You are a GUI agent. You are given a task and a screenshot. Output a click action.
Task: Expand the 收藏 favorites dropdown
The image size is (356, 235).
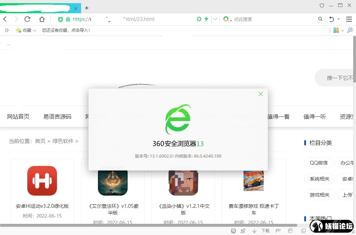(35, 30)
